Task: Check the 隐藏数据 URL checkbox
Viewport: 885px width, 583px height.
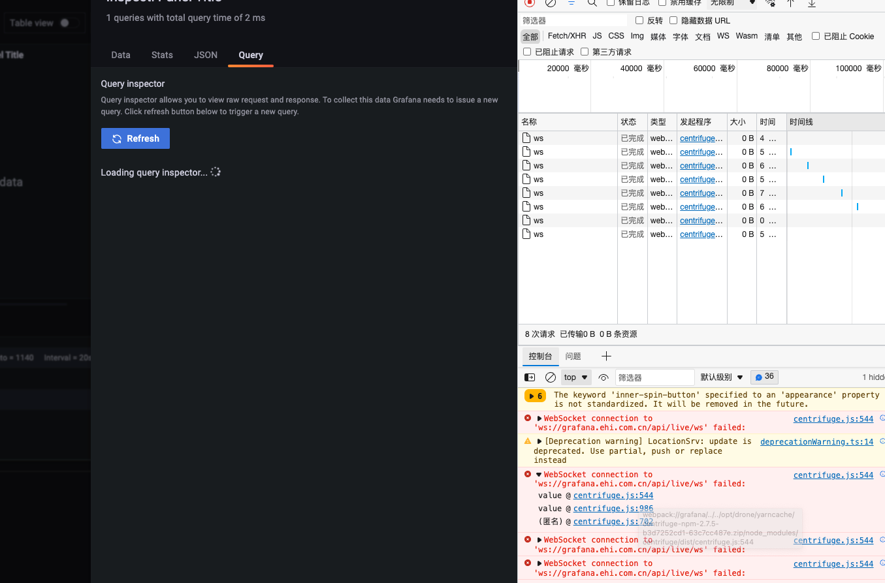Action: pos(673,20)
